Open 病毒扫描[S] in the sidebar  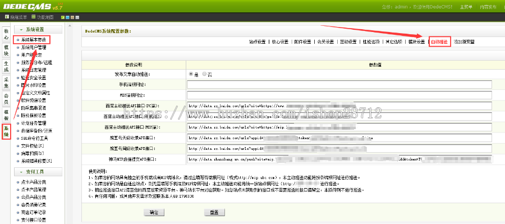[x=33, y=153]
